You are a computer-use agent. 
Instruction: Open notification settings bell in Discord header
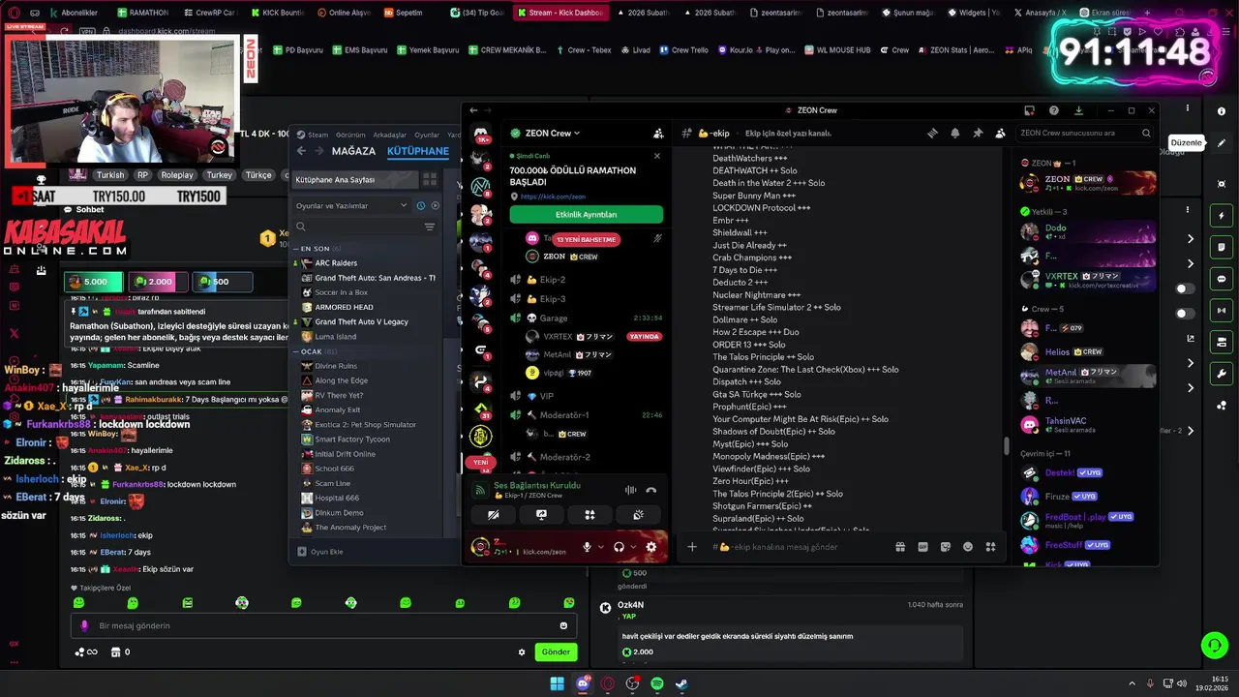tap(955, 134)
